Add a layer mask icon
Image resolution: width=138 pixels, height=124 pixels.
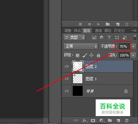click(x=93, y=121)
